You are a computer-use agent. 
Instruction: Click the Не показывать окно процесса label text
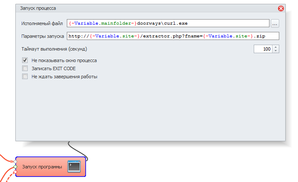point(64,60)
